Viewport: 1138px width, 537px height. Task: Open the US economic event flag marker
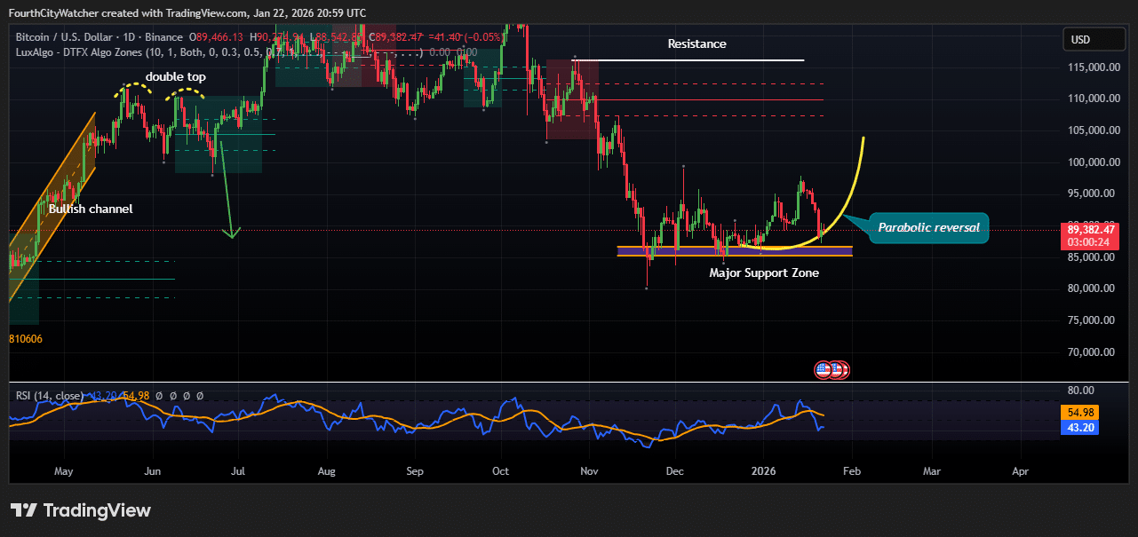tap(824, 369)
